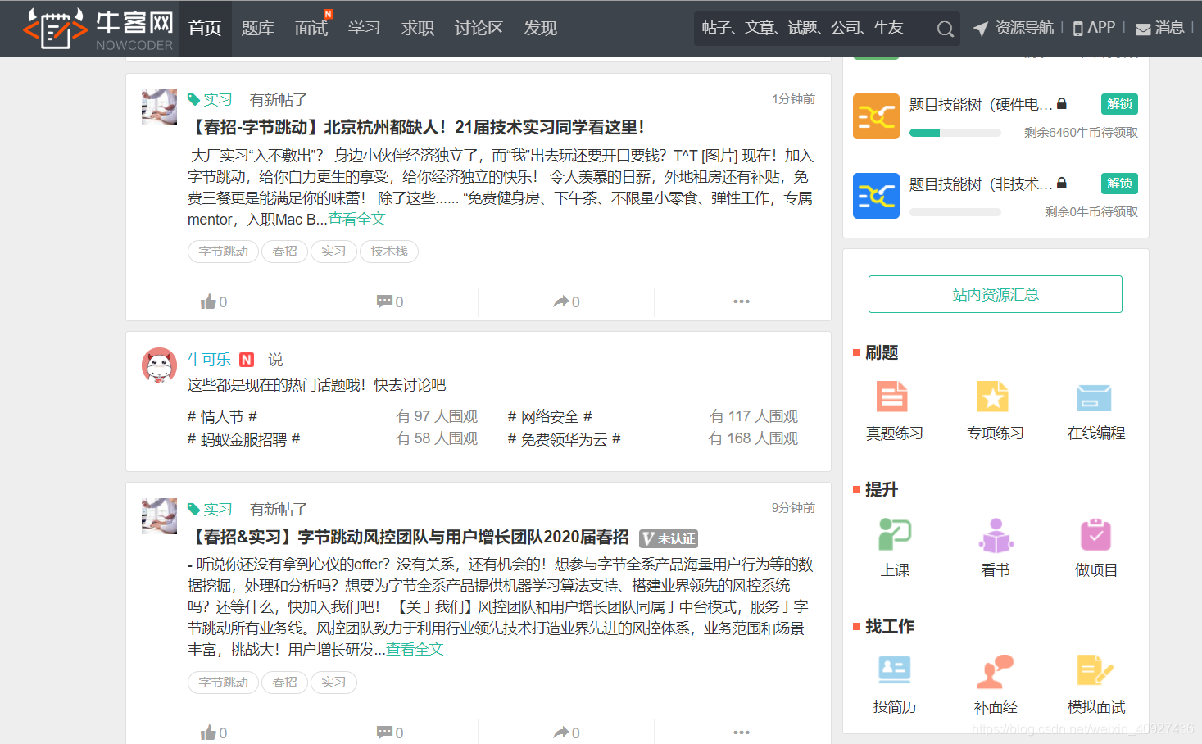
Task: Click 技术栈 tag
Action: (x=389, y=252)
